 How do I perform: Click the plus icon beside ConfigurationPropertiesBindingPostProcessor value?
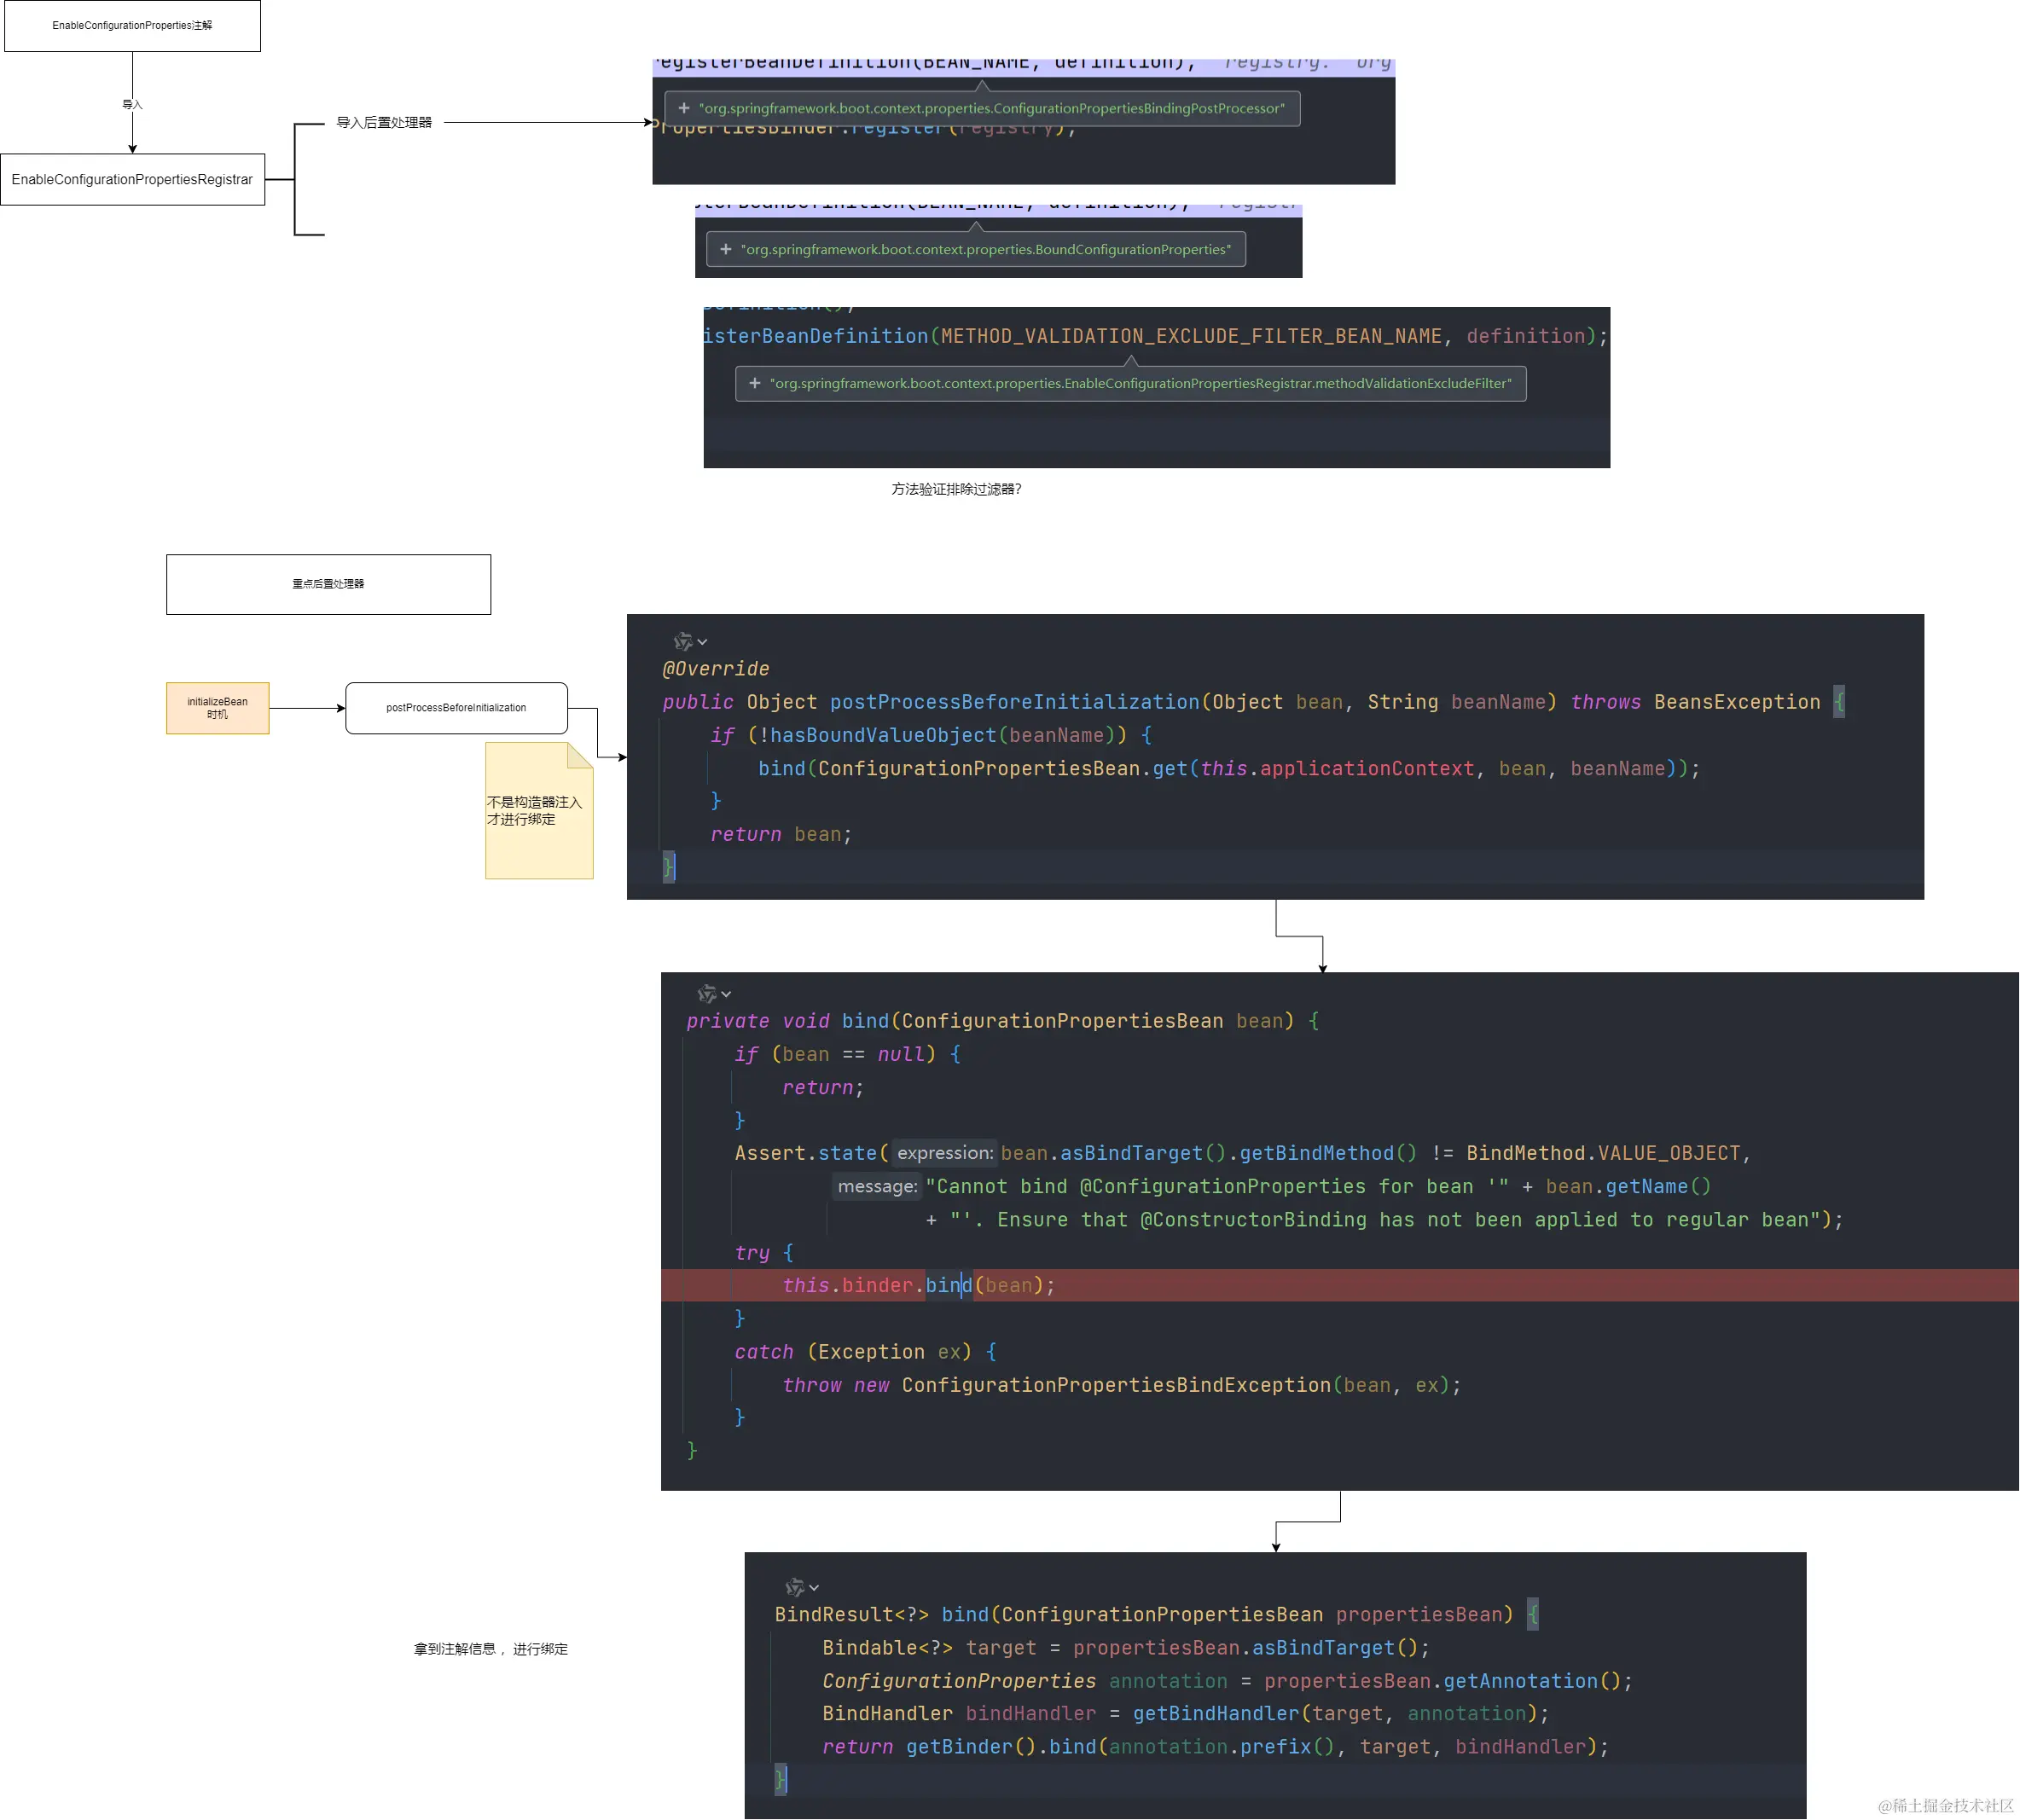click(x=684, y=108)
